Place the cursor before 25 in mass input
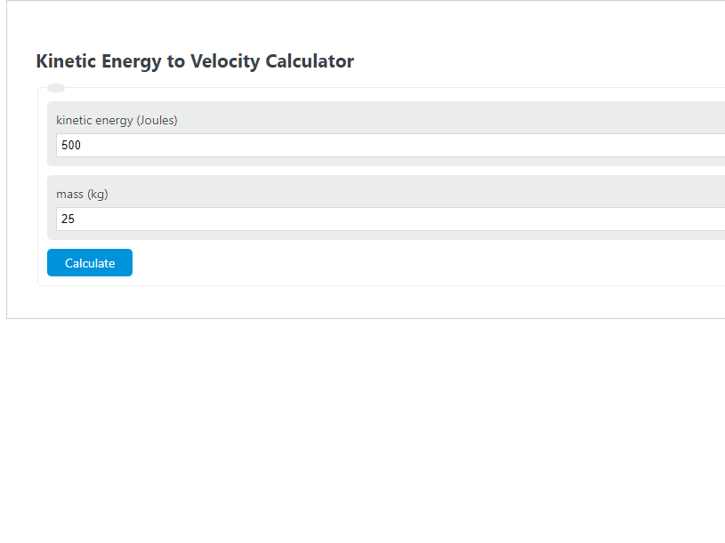 pyautogui.click(x=61, y=219)
